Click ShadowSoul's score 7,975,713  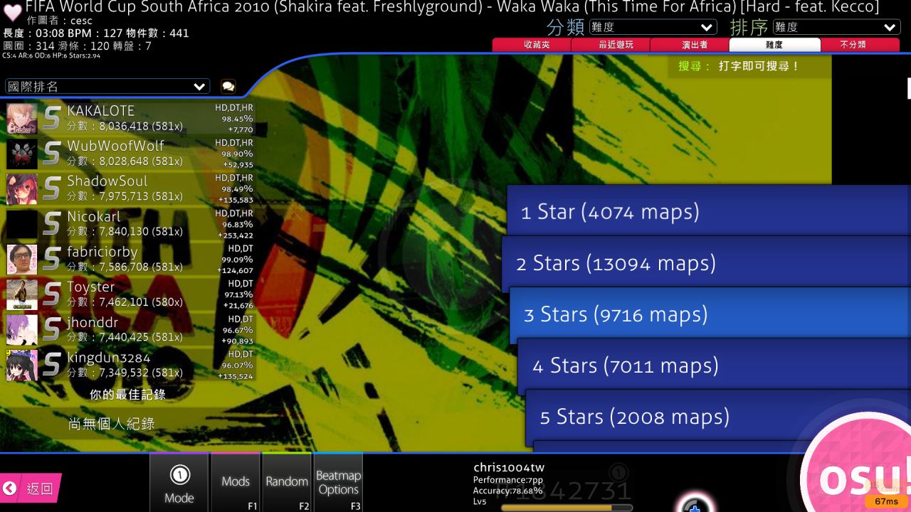point(125,196)
